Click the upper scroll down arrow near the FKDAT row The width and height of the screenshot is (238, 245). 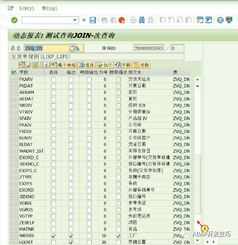[198, 86]
